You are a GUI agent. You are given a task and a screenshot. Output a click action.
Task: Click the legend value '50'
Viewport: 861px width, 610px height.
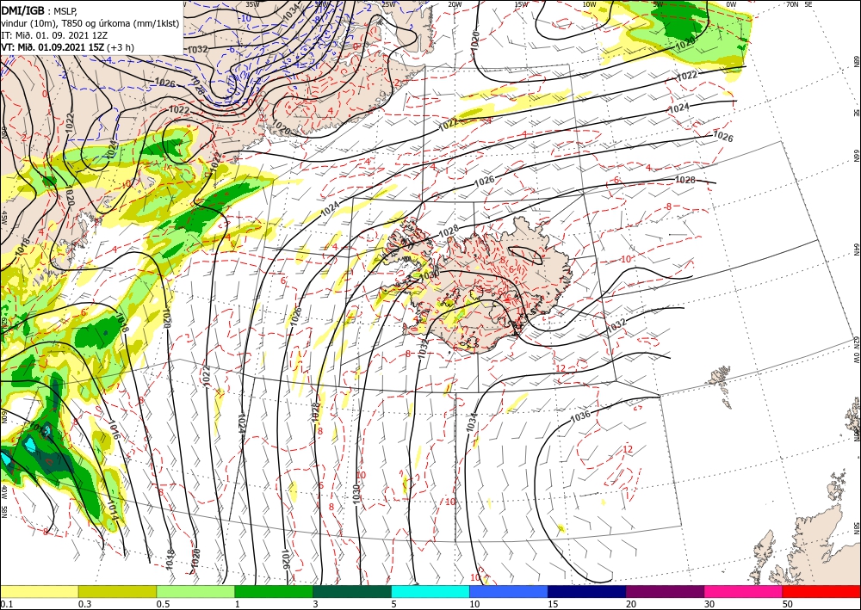[786, 604]
